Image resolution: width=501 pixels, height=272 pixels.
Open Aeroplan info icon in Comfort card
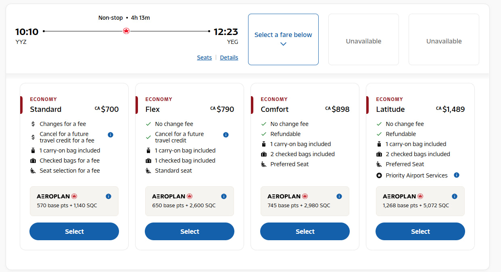[x=339, y=196]
